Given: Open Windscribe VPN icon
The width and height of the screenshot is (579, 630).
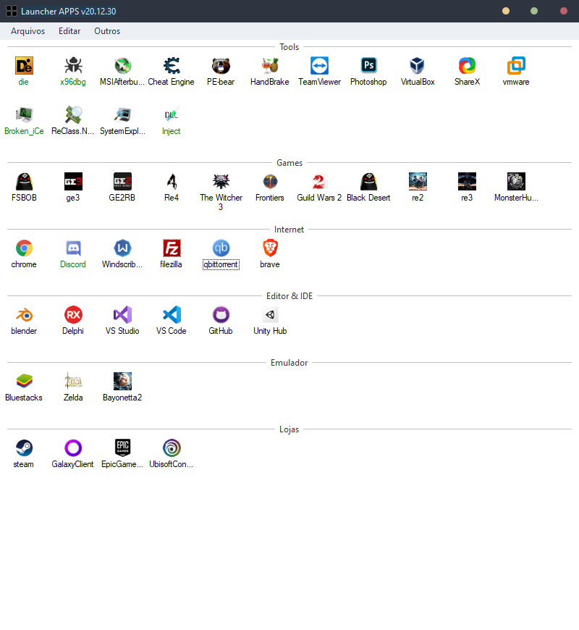Looking at the screenshot, I should point(122,248).
